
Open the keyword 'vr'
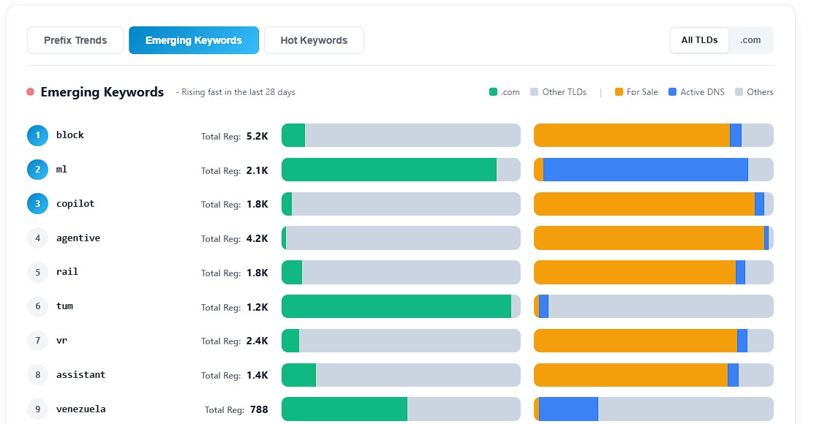click(61, 341)
